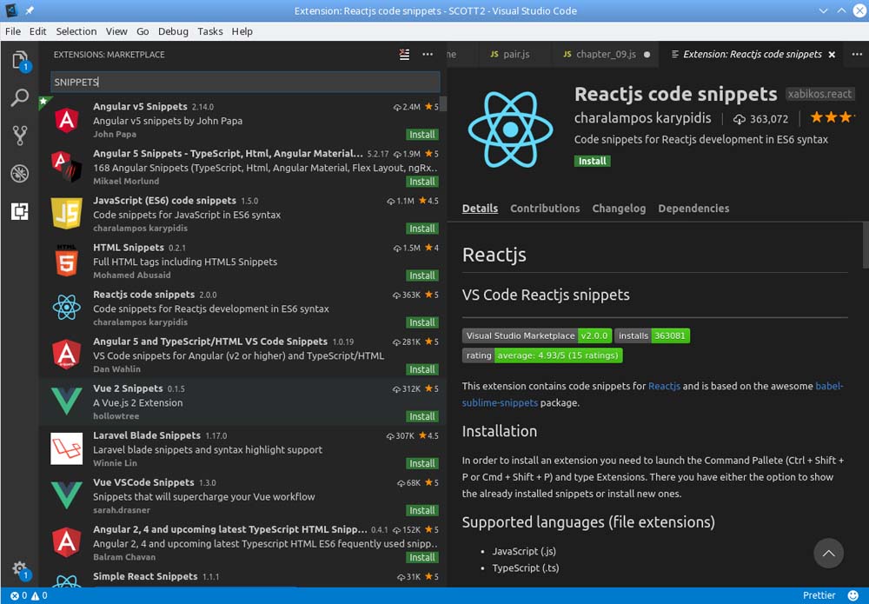869x604 pixels.
Task: Click the extensions search input field
Action: click(245, 82)
